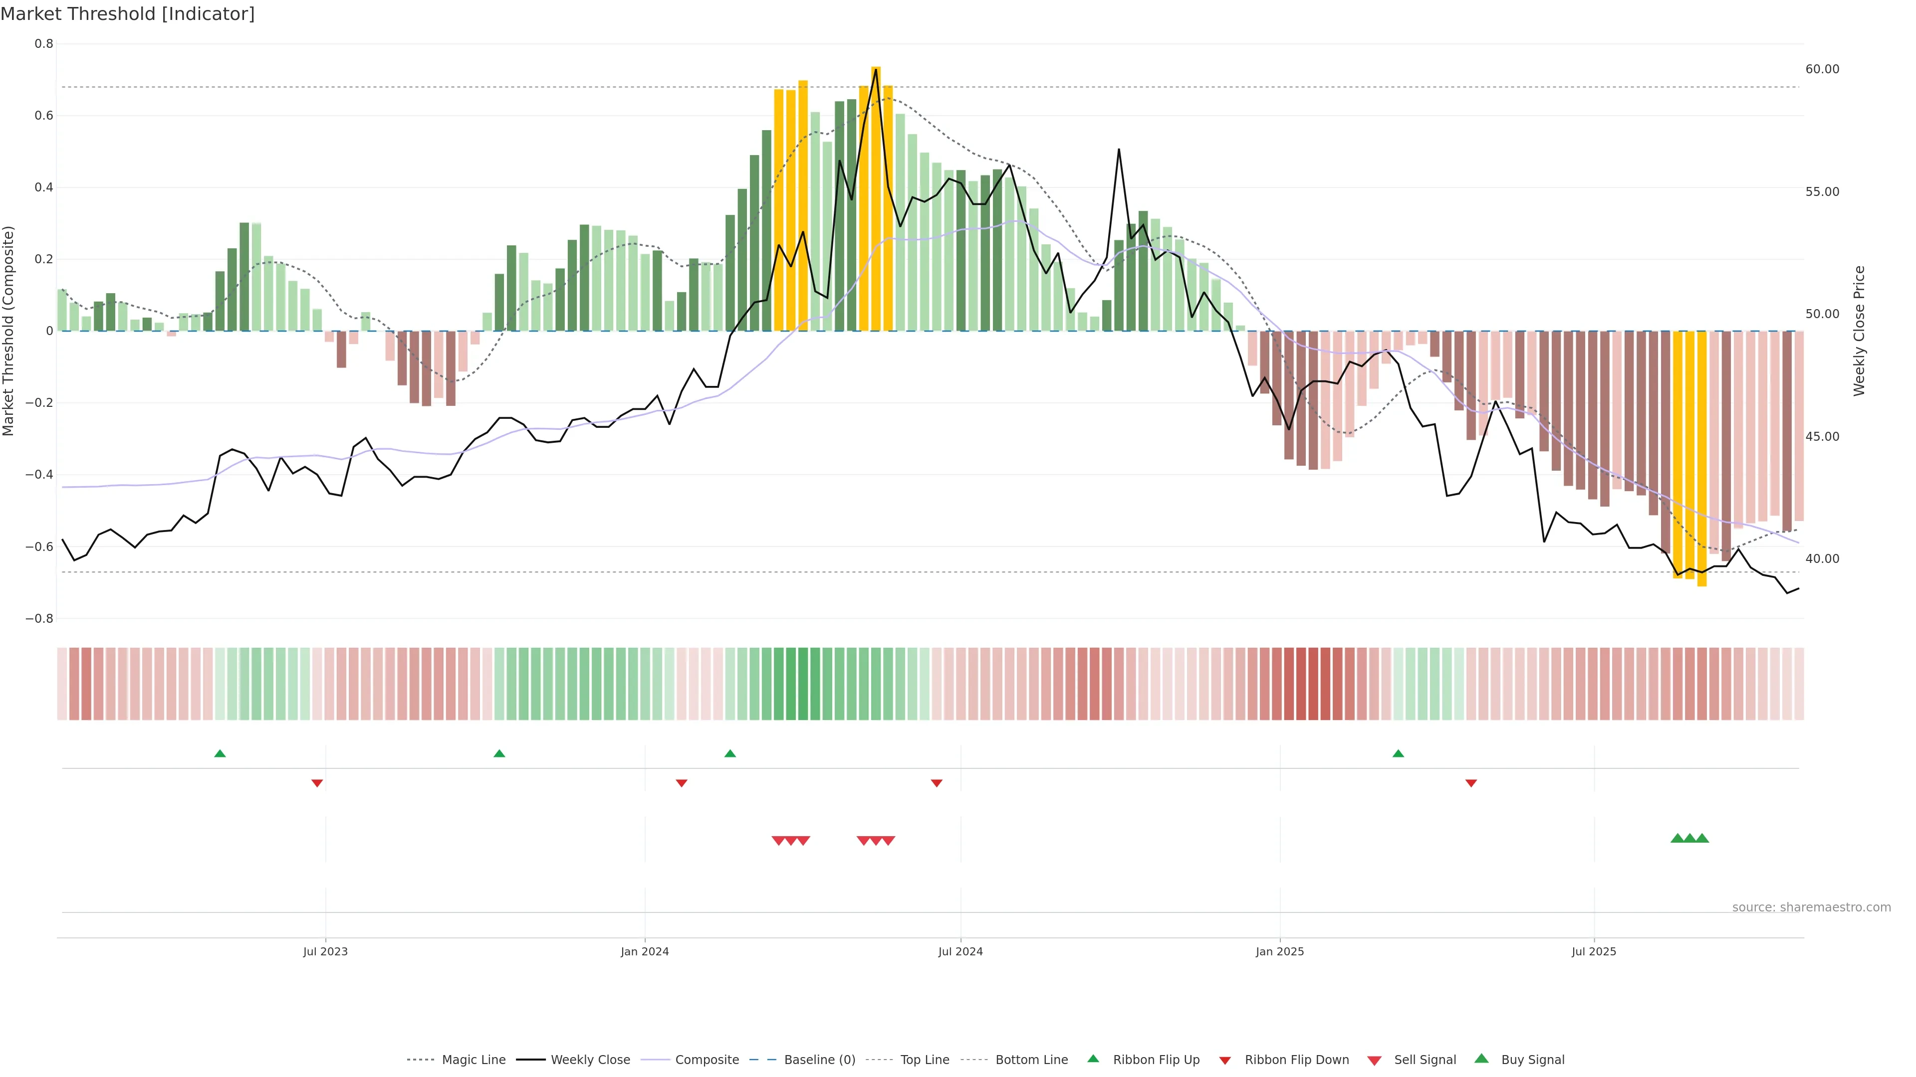
Task: Click Baseline (0) legend item
Action: click(x=820, y=1060)
